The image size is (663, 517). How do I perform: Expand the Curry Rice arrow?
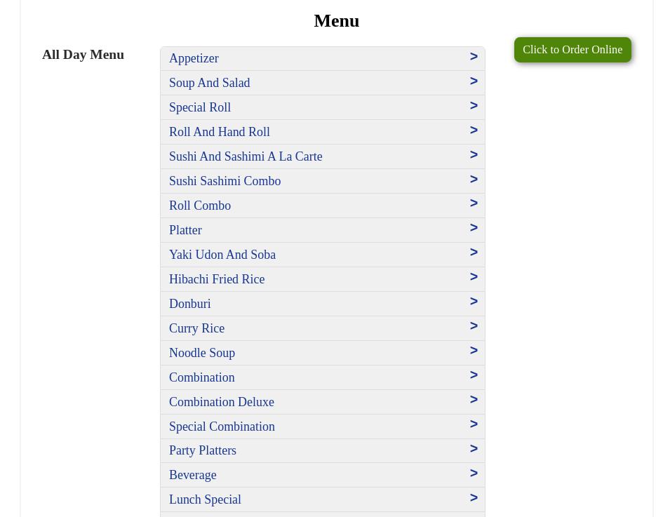click(x=474, y=326)
